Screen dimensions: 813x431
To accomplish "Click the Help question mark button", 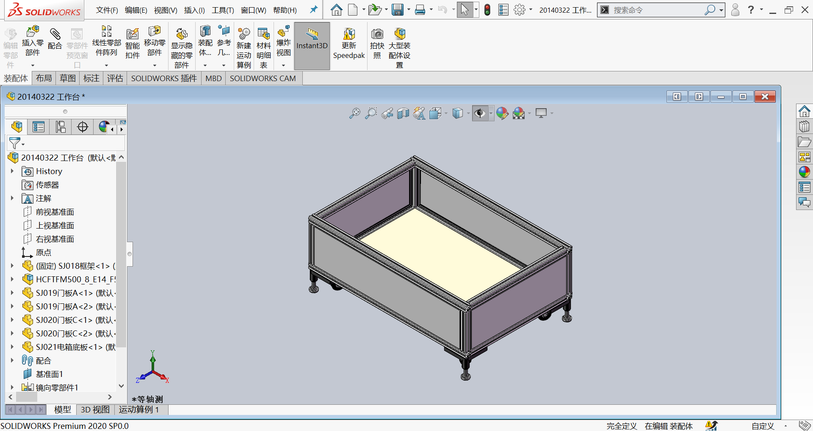I will [x=751, y=10].
